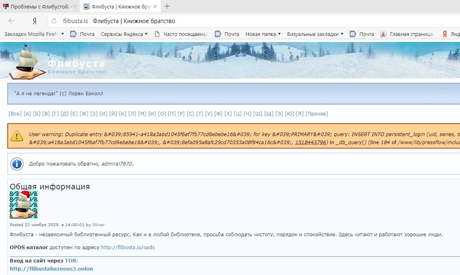Select letter filter [П]
The height and width of the screenshot is (275, 460).
(172, 113)
